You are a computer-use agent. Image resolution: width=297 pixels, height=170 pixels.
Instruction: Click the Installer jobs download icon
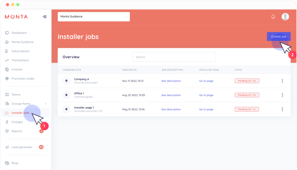tap(7, 113)
